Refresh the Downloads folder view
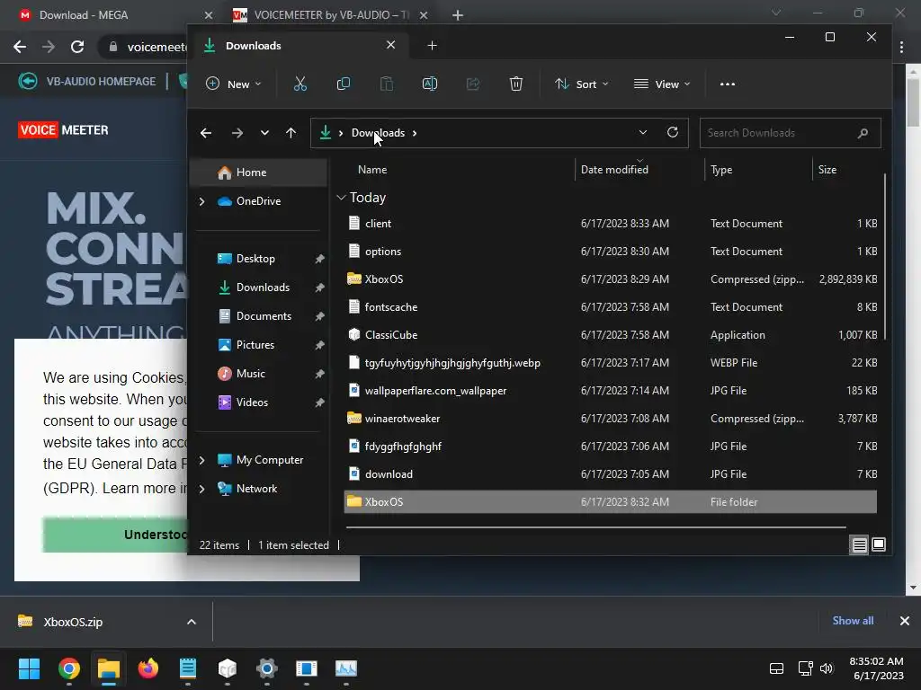This screenshot has height=690, width=921. (673, 132)
